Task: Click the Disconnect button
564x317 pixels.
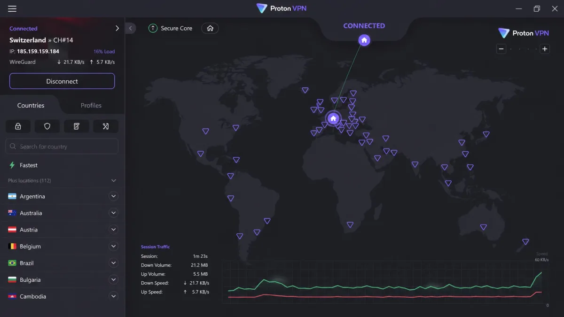Action: point(62,81)
